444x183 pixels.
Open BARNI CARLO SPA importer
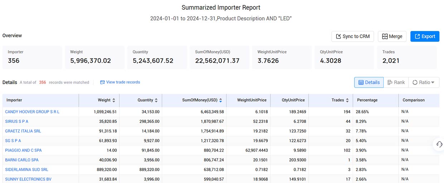[x=22, y=160]
